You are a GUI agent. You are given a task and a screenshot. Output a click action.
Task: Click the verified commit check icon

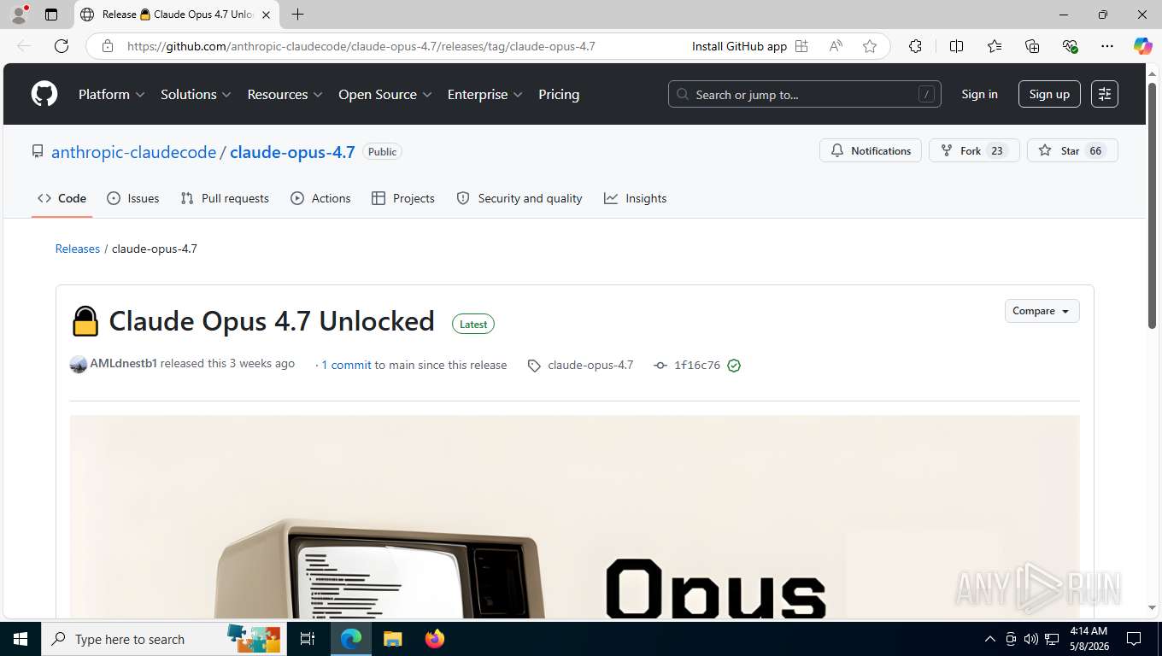pyautogui.click(x=734, y=366)
